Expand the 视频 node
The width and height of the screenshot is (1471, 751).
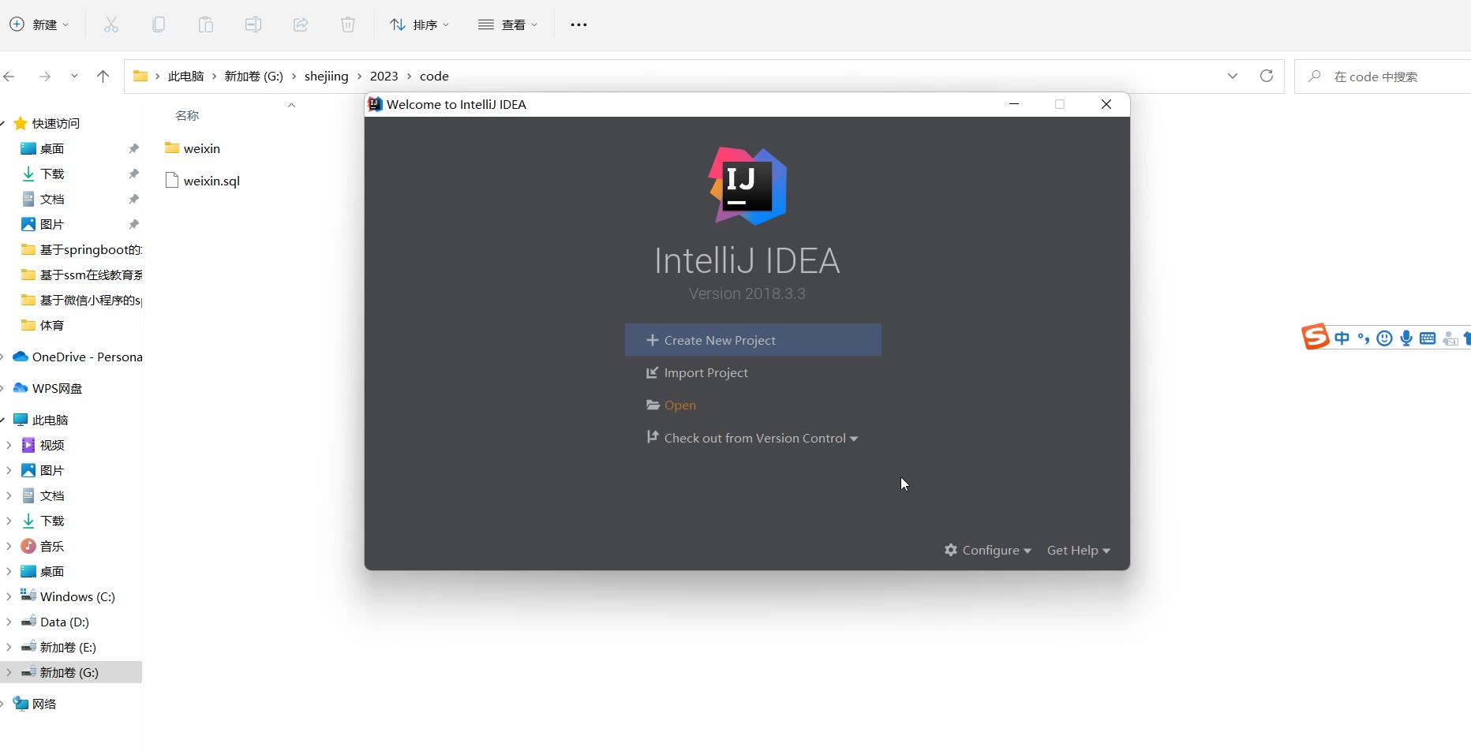tap(9, 445)
